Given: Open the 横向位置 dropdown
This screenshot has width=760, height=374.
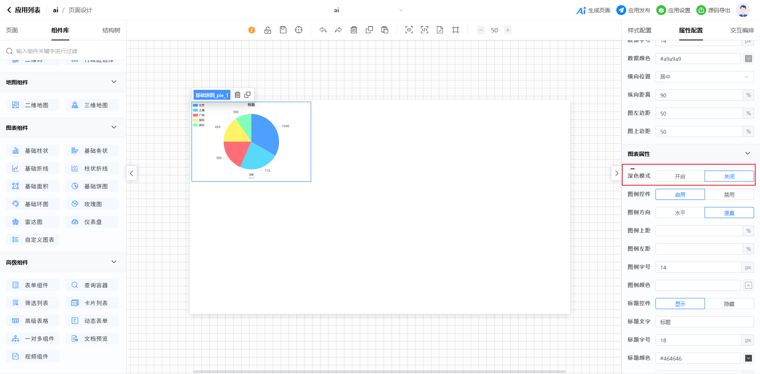Looking at the screenshot, I should [x=705, y=77].
